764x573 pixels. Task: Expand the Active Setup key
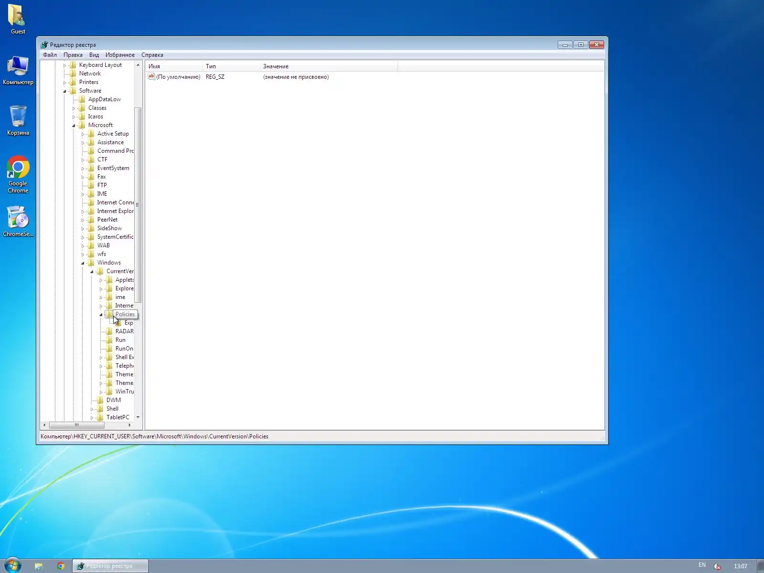tap(83, 134)
